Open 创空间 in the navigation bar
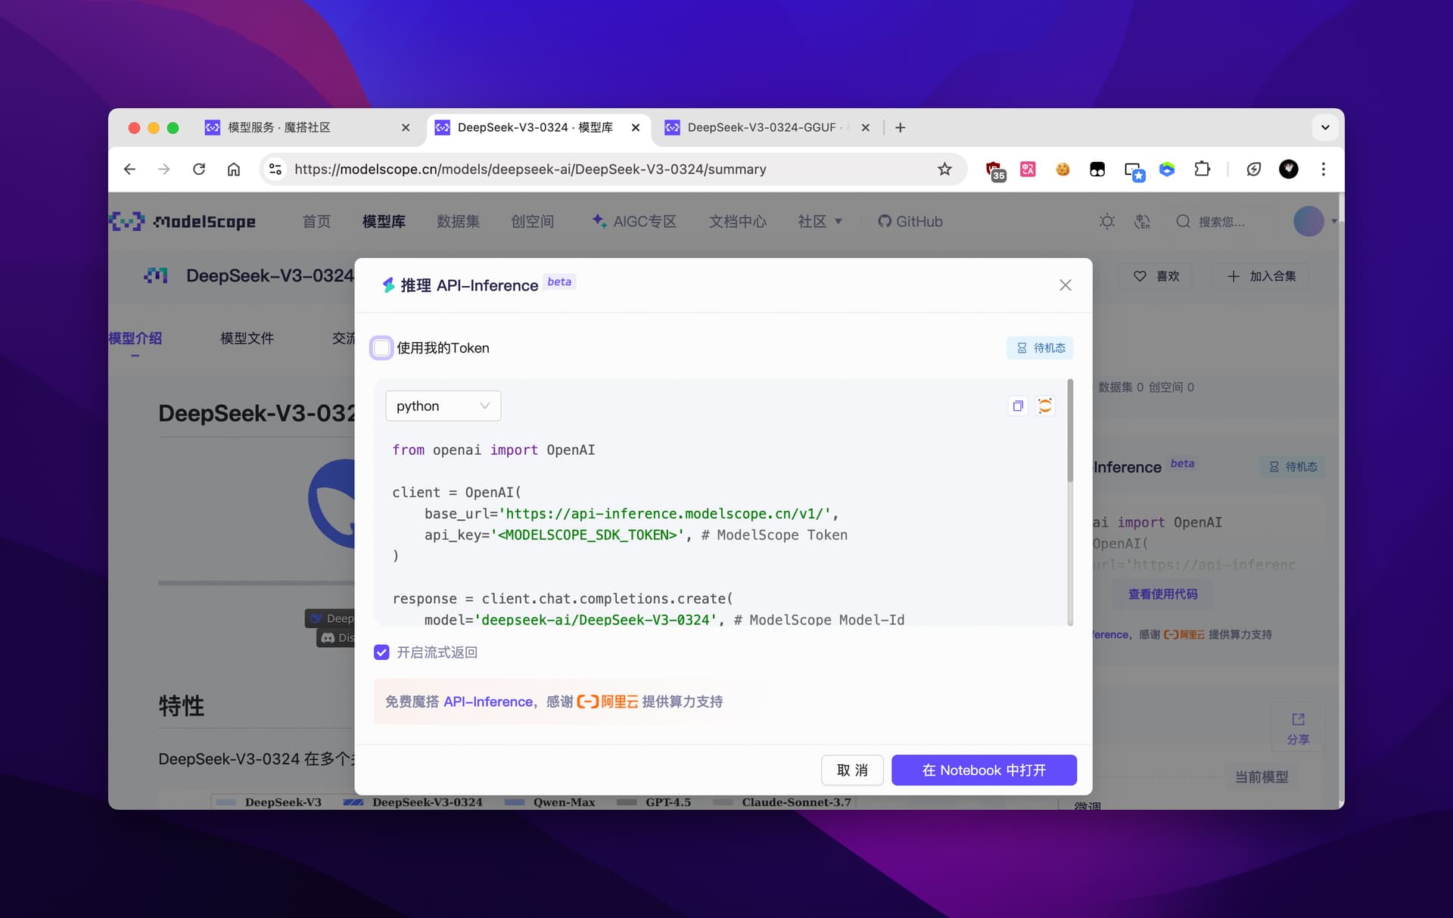This screenshot has height=918, width=1453. [532, 222]
